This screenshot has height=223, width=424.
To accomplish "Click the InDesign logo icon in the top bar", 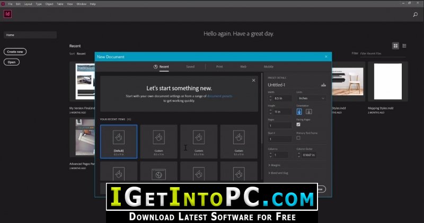I will click(7, 14).
